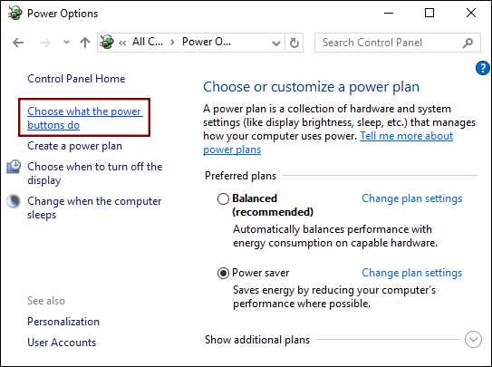The width and height of the screenshot is (492, 367).
Task: Change plan settings for Power saver
Action: [411, 273]
